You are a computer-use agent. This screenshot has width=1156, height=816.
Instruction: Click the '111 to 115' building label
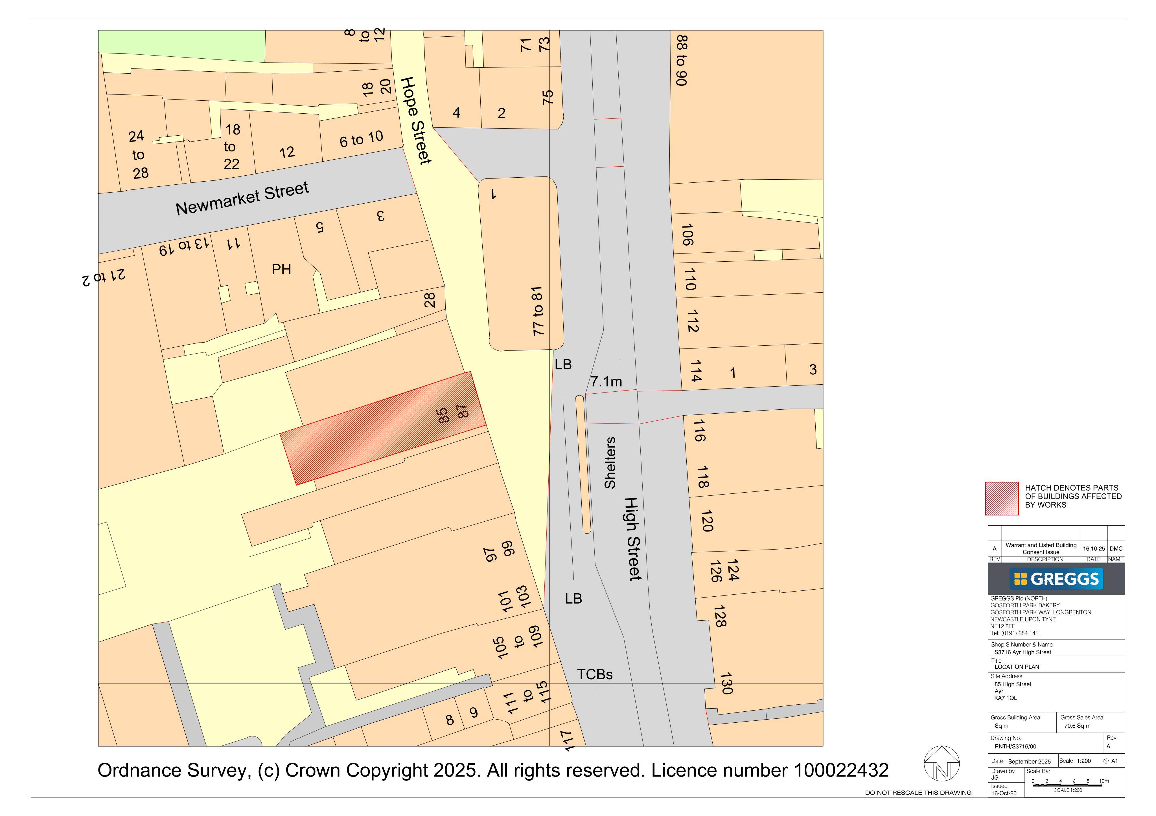tap(528, 697)
